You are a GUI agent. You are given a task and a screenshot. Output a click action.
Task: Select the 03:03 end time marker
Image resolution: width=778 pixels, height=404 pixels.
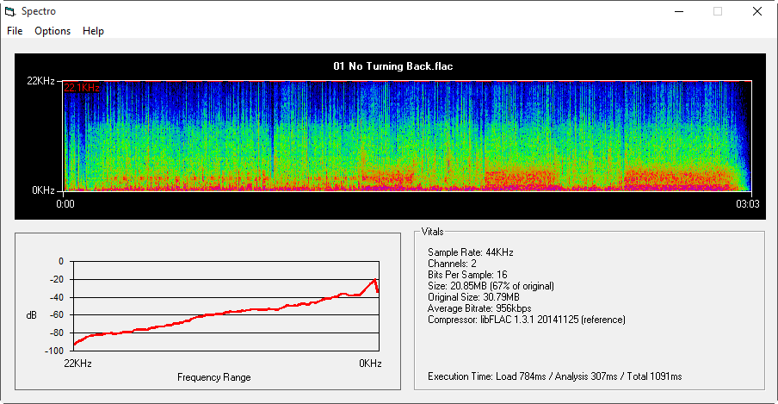click(x=746, y=204)
